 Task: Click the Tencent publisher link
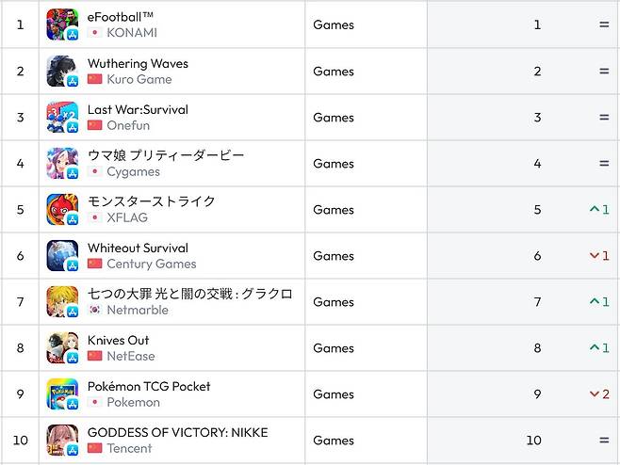(128, 449)
